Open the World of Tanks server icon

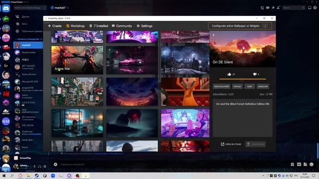pos(6,111)
